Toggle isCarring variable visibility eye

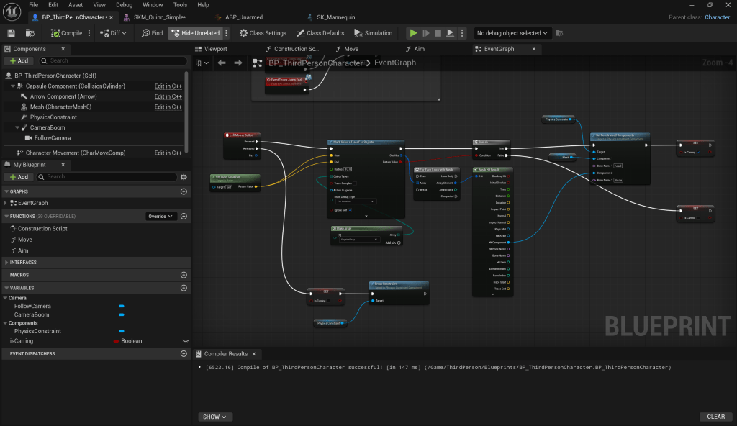click(185, 341)
